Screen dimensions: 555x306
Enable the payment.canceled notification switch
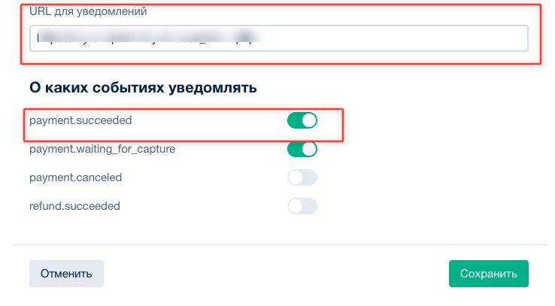pos(302,178)
